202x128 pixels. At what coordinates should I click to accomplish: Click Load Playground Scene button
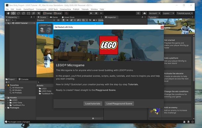tap(119, 104)
